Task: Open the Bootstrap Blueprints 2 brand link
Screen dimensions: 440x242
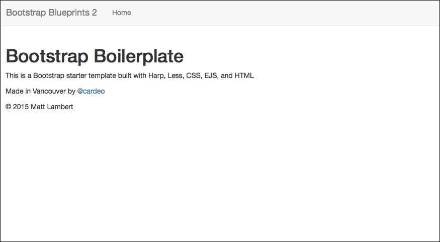Action: 51,13
